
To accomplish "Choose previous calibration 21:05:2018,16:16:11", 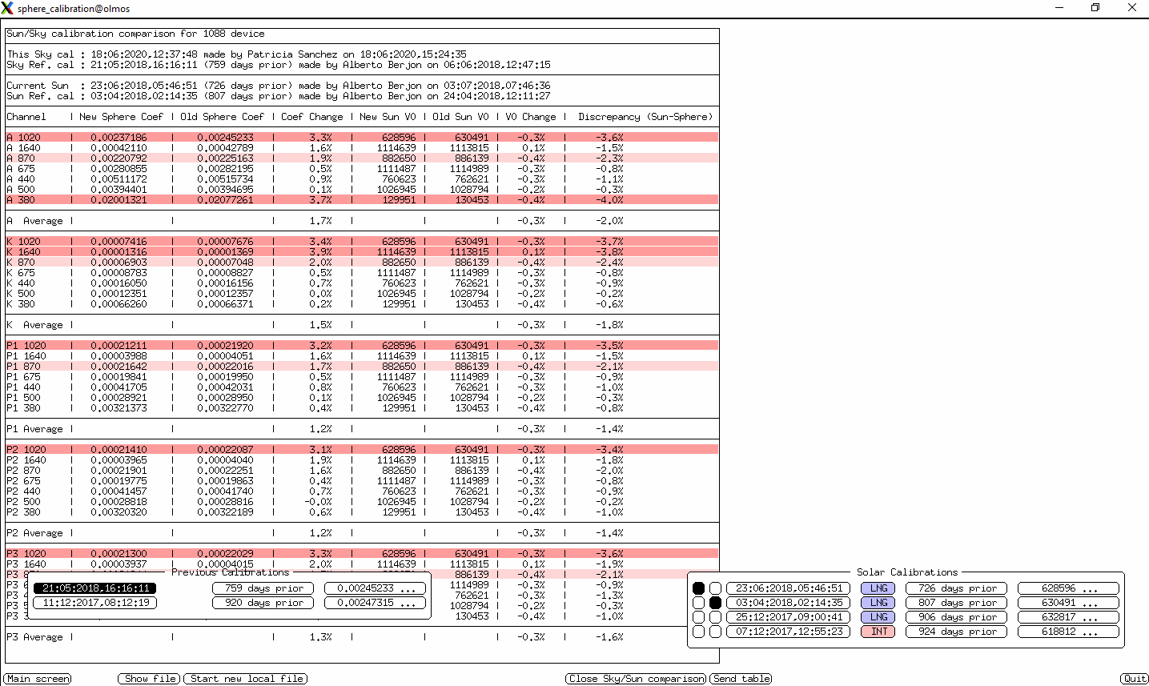I will [95, 588].
